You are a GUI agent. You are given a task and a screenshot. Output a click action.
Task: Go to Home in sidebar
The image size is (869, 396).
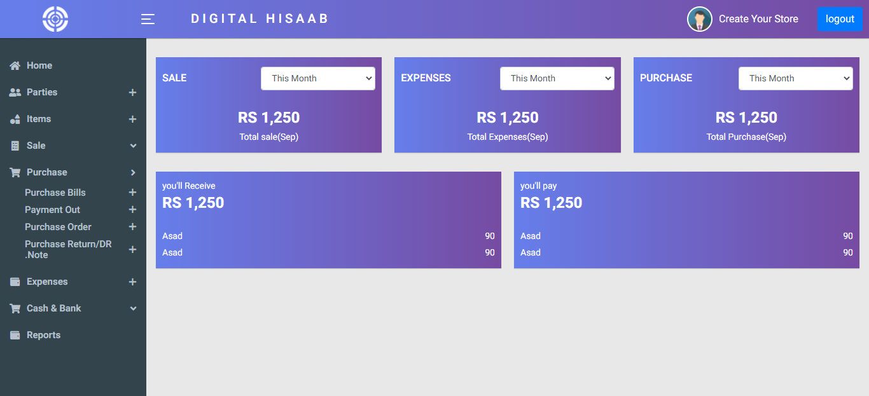(39, 65)
